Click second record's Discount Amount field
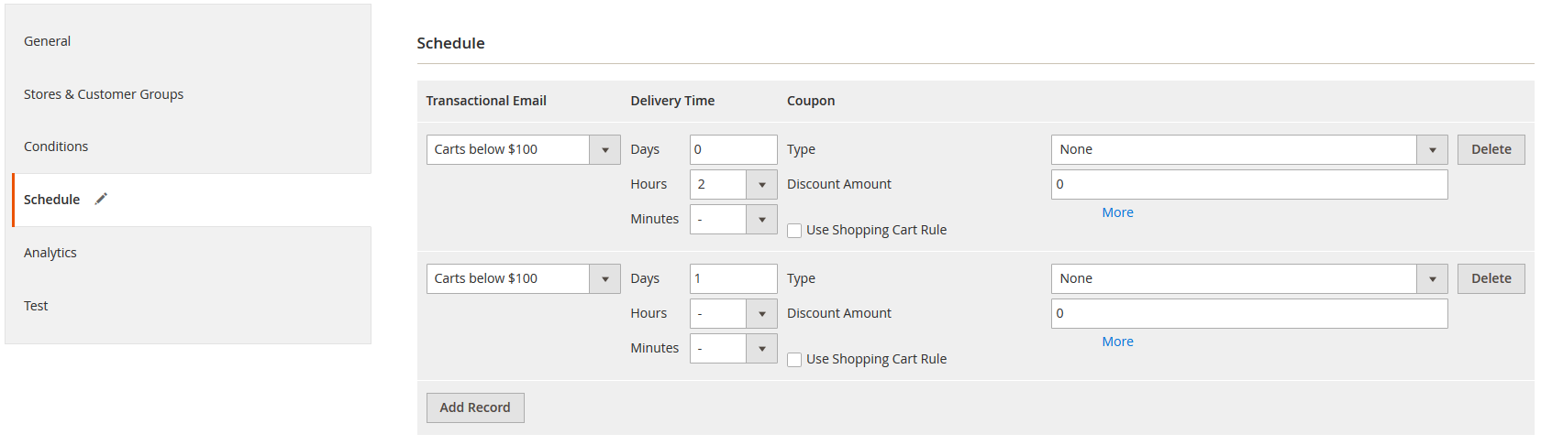This screenshot has width=1541, height=445. (1248, 314)
